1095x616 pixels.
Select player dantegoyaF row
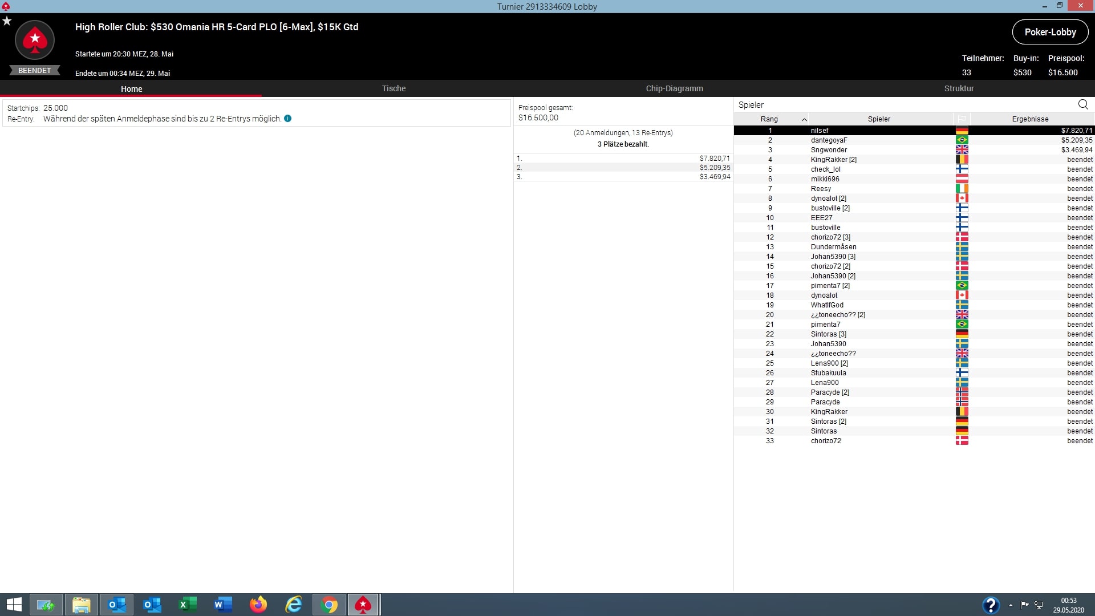click(x=829, y=140)
